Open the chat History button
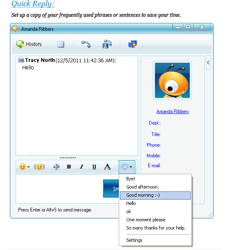This screenshot has width=226, height=250. point(29,44)
